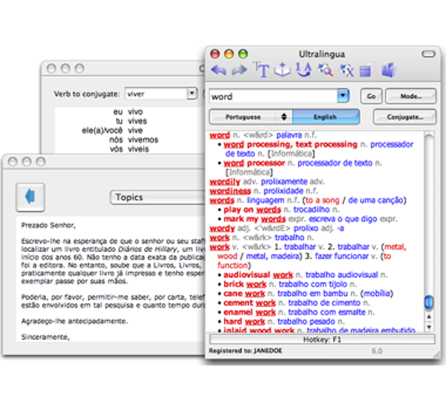The image size is (446, 410).
Task: Click the 'cane work' entry
Action: point(245,293)
